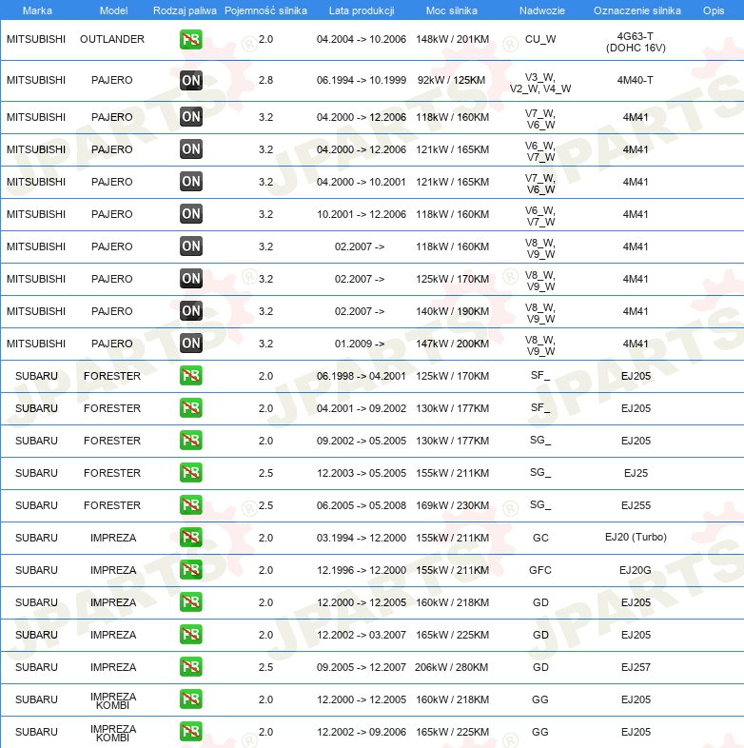This screenshot has height=748, width=744.
Task: Select date range 12.2002 -> 09.2006
Action: (x=362, y=732)
